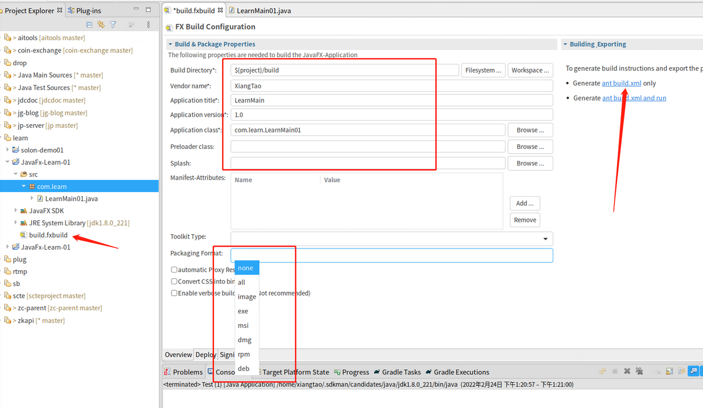Select 'rpm' packaging format option
The height and width of the screenshot is (408, 703).
click(x=246, y=354)
